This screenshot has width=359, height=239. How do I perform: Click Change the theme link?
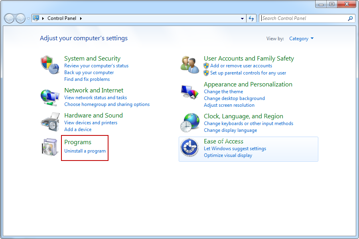click(223, 92)
